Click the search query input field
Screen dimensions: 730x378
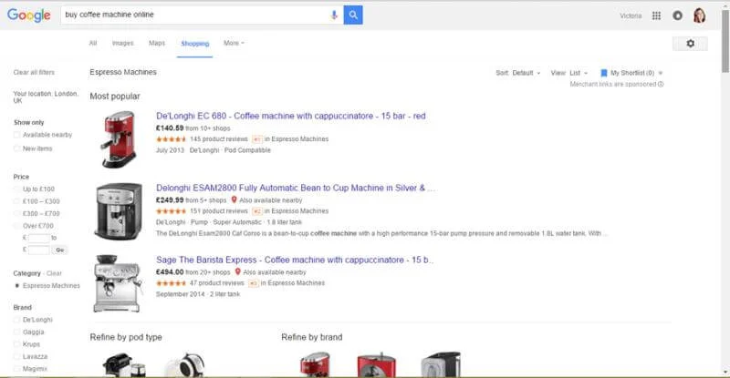(x=193, y=15)
